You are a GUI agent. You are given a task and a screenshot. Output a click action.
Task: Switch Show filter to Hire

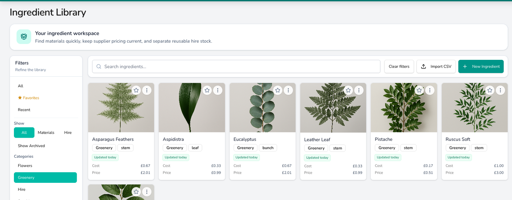(x=68, y=132)
